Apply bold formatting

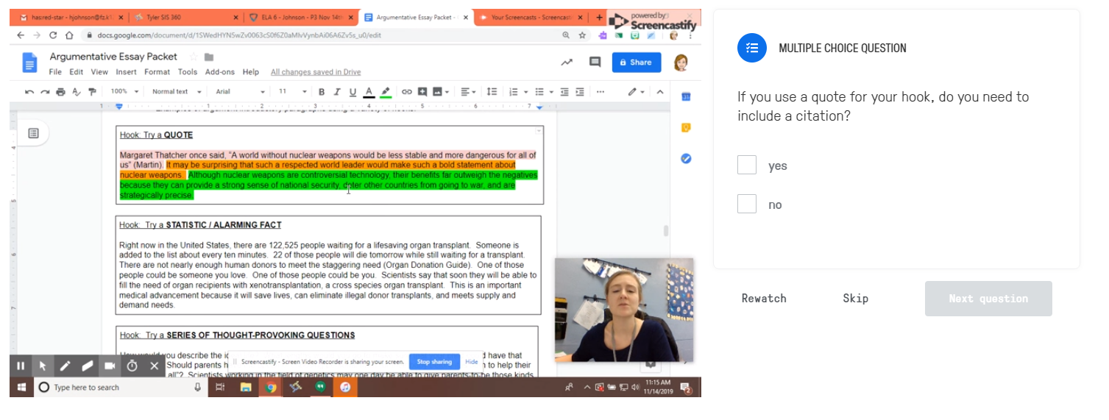(x=322, y=92)
